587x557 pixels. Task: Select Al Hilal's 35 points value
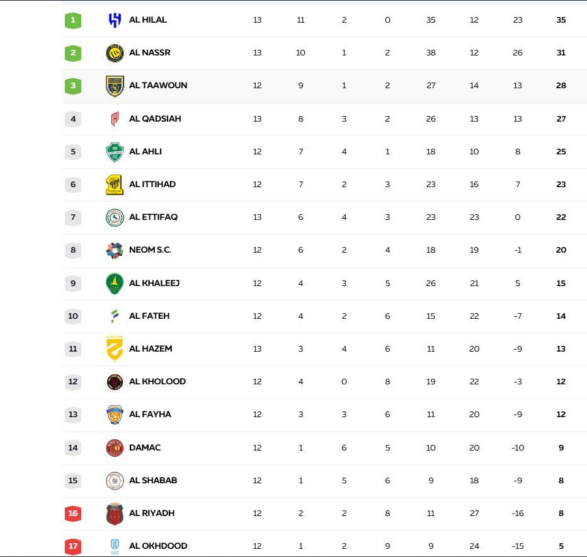pyautogui.click(x=561, y=20)
